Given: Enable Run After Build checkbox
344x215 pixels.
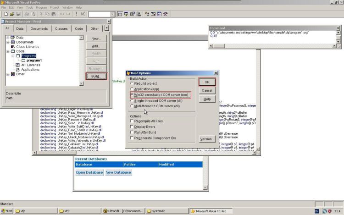Looking at the screenshot, I should coord(132,132).
